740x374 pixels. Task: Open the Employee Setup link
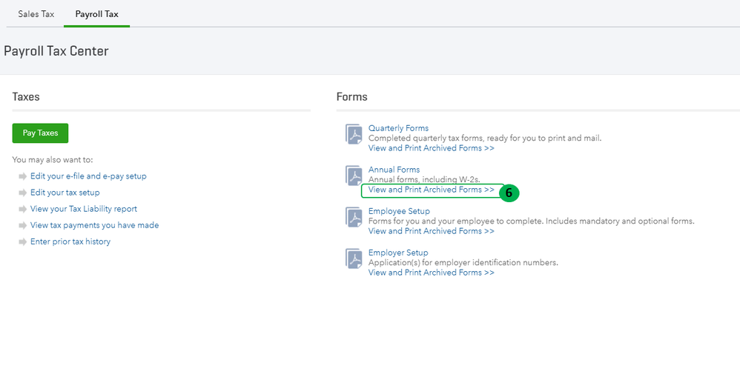coord(399,211)
